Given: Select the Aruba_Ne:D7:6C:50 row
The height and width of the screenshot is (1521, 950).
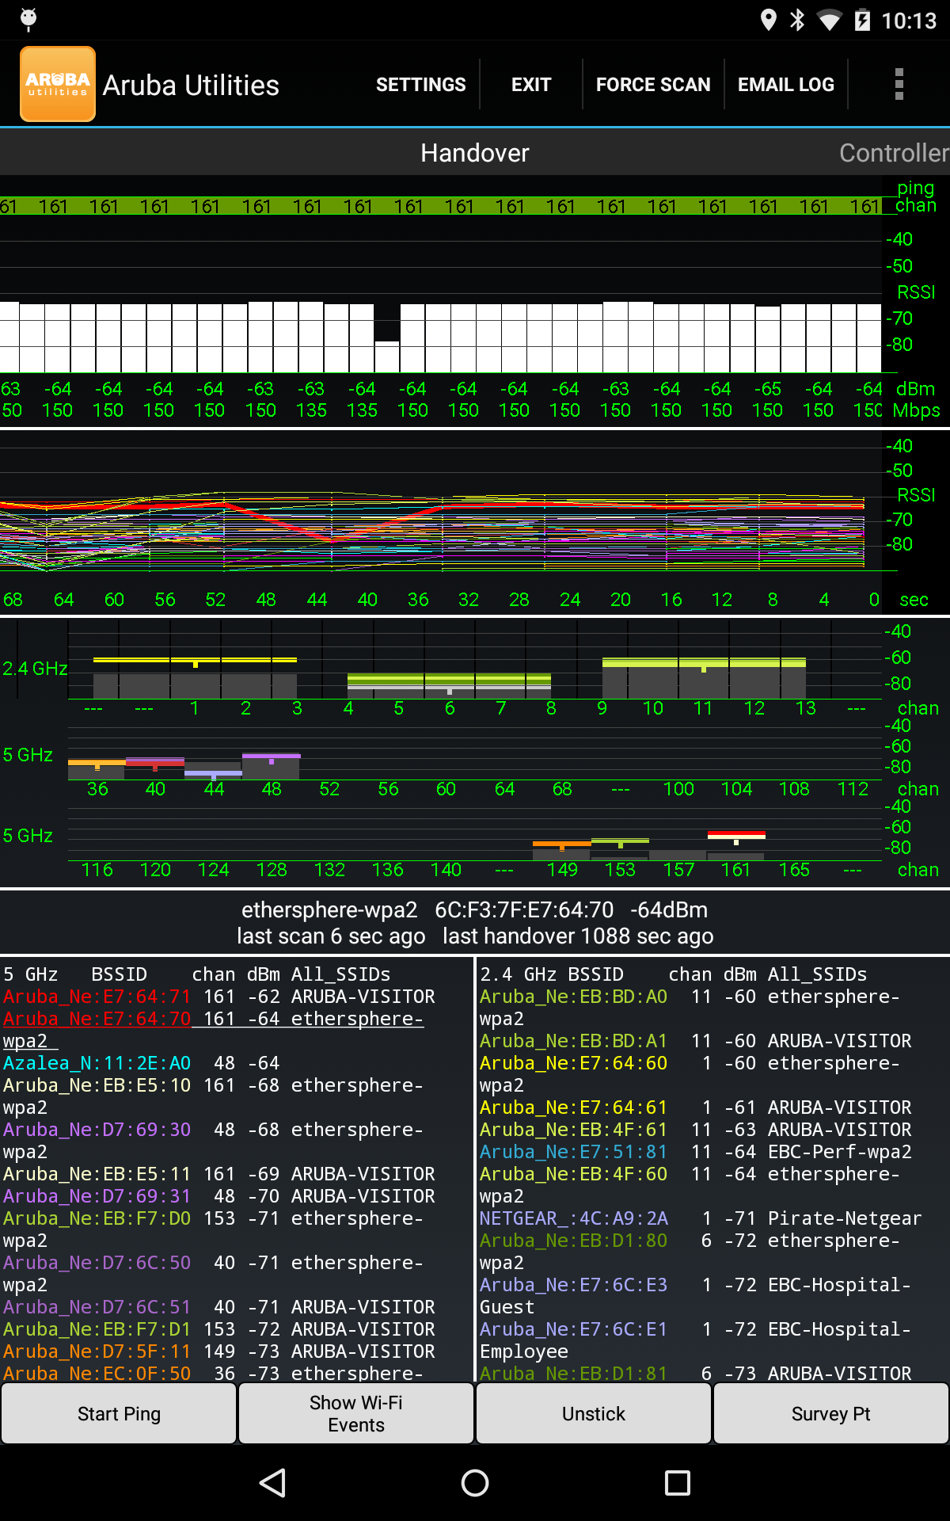Looking at the screenshot, I should click(214, 1274).
